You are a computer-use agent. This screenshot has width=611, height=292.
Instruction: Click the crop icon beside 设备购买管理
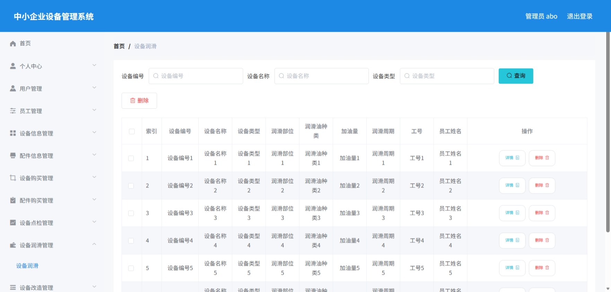tap(13, 178)
